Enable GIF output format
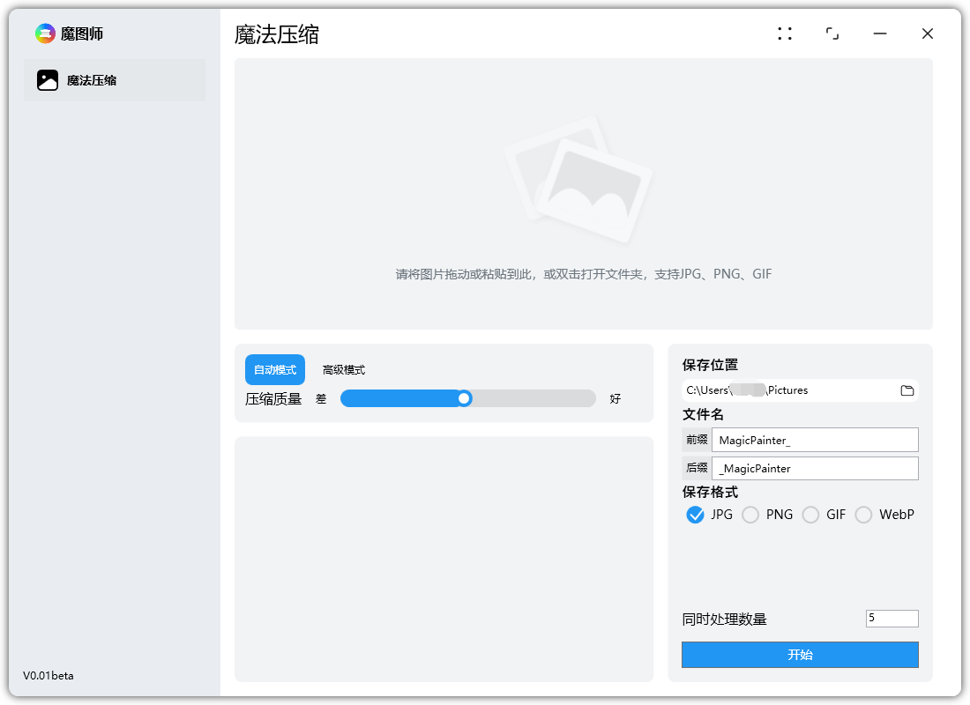Image resolution: width=970 pixels, height=705 pixels. (810, 515)
